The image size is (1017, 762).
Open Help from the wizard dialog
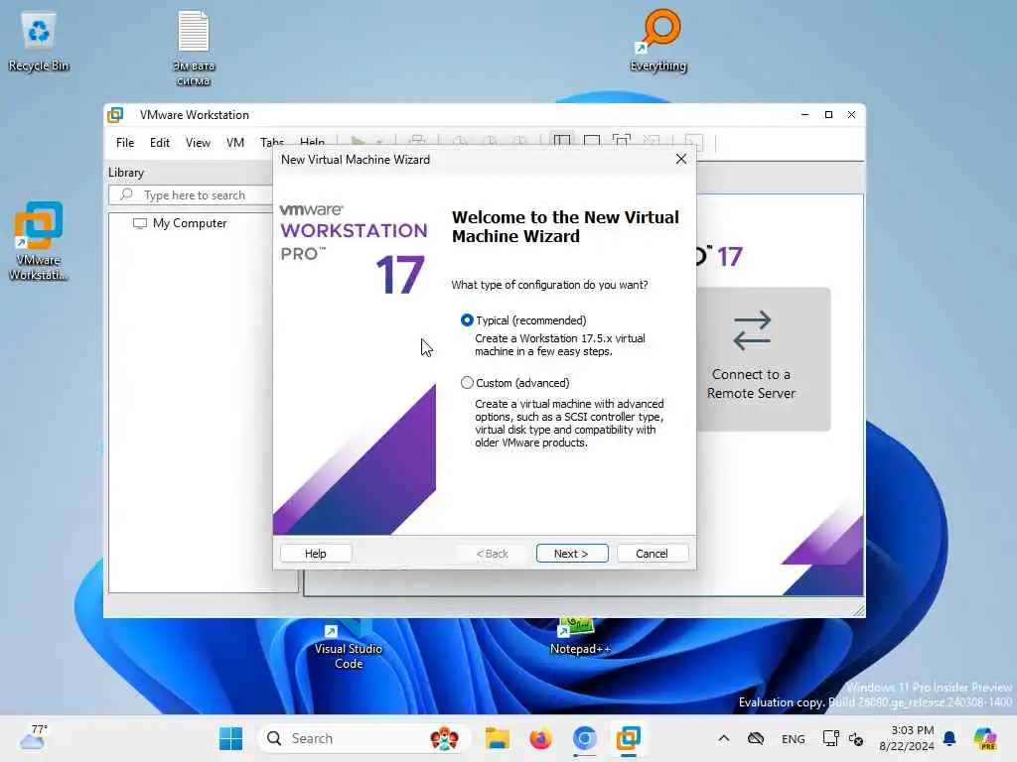point(316,554)
